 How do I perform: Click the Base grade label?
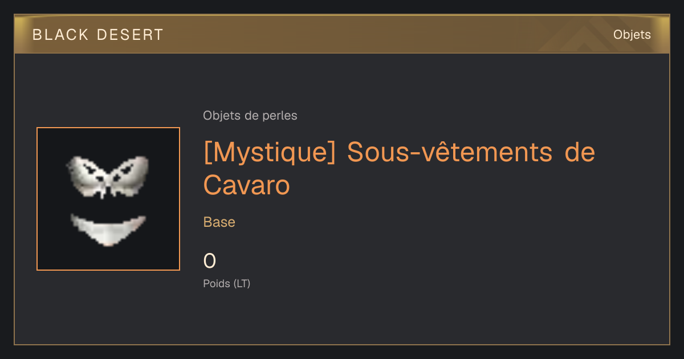point(219,222)
